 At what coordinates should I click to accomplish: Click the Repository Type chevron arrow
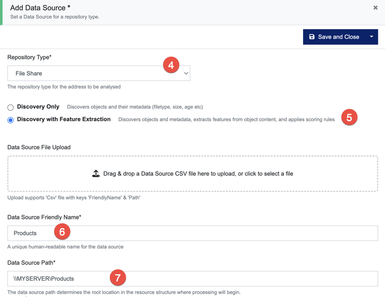pos(186,74)
